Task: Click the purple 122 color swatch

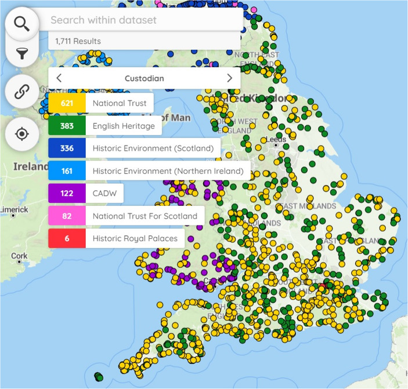Action: pos(67,193)
